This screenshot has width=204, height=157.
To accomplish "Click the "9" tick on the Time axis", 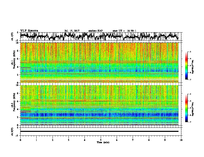I will [165, 140].
